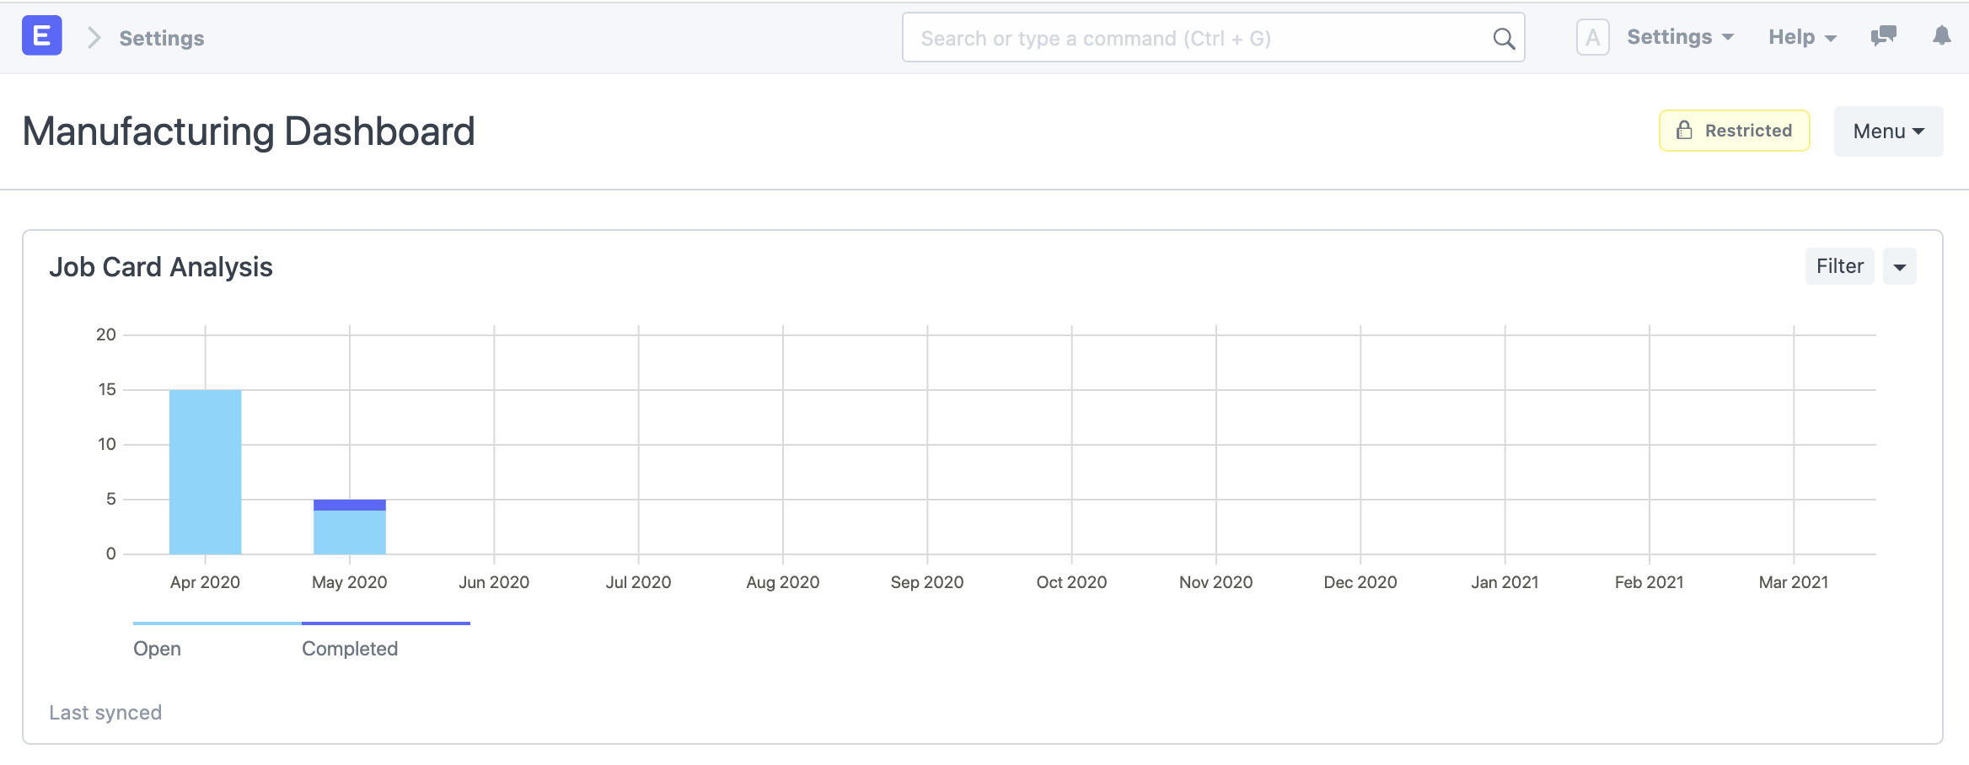
Task: Click the May 2020 Completed bar segment
Action: pos(350,506)
